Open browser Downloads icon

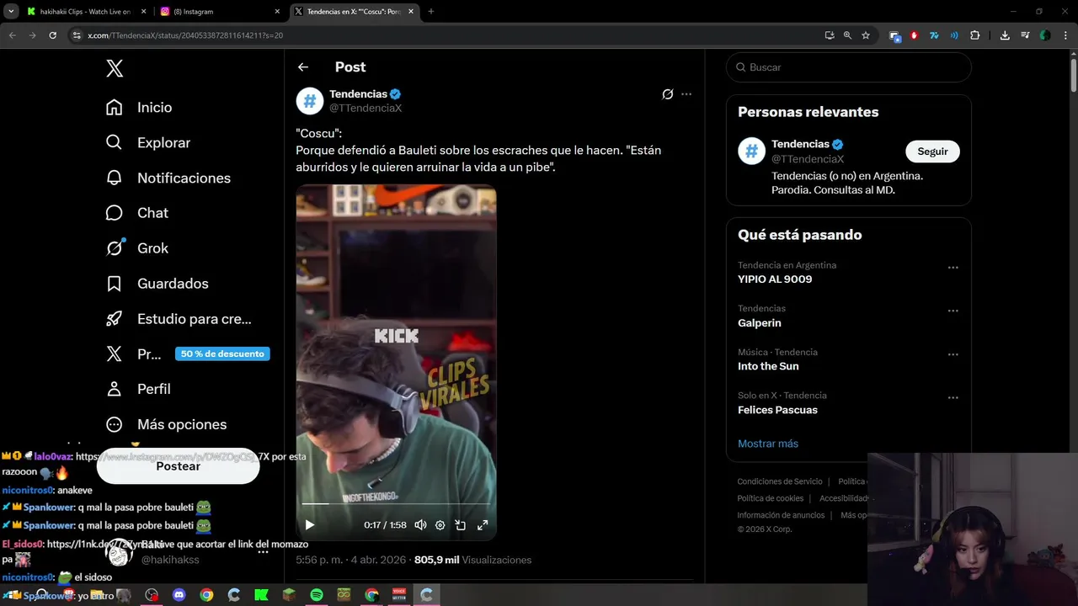pyautogui.click(x=1005, y=35)
